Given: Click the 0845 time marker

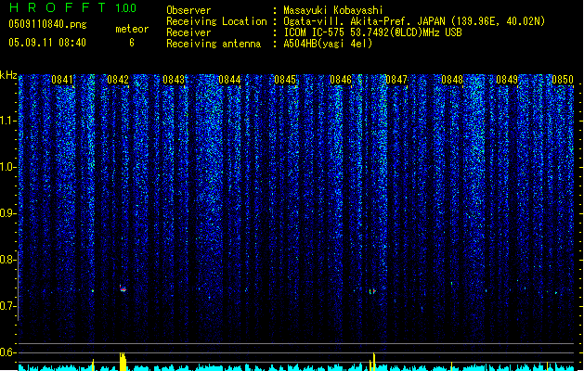Looking at the screenshot, I should coord(285,80).
